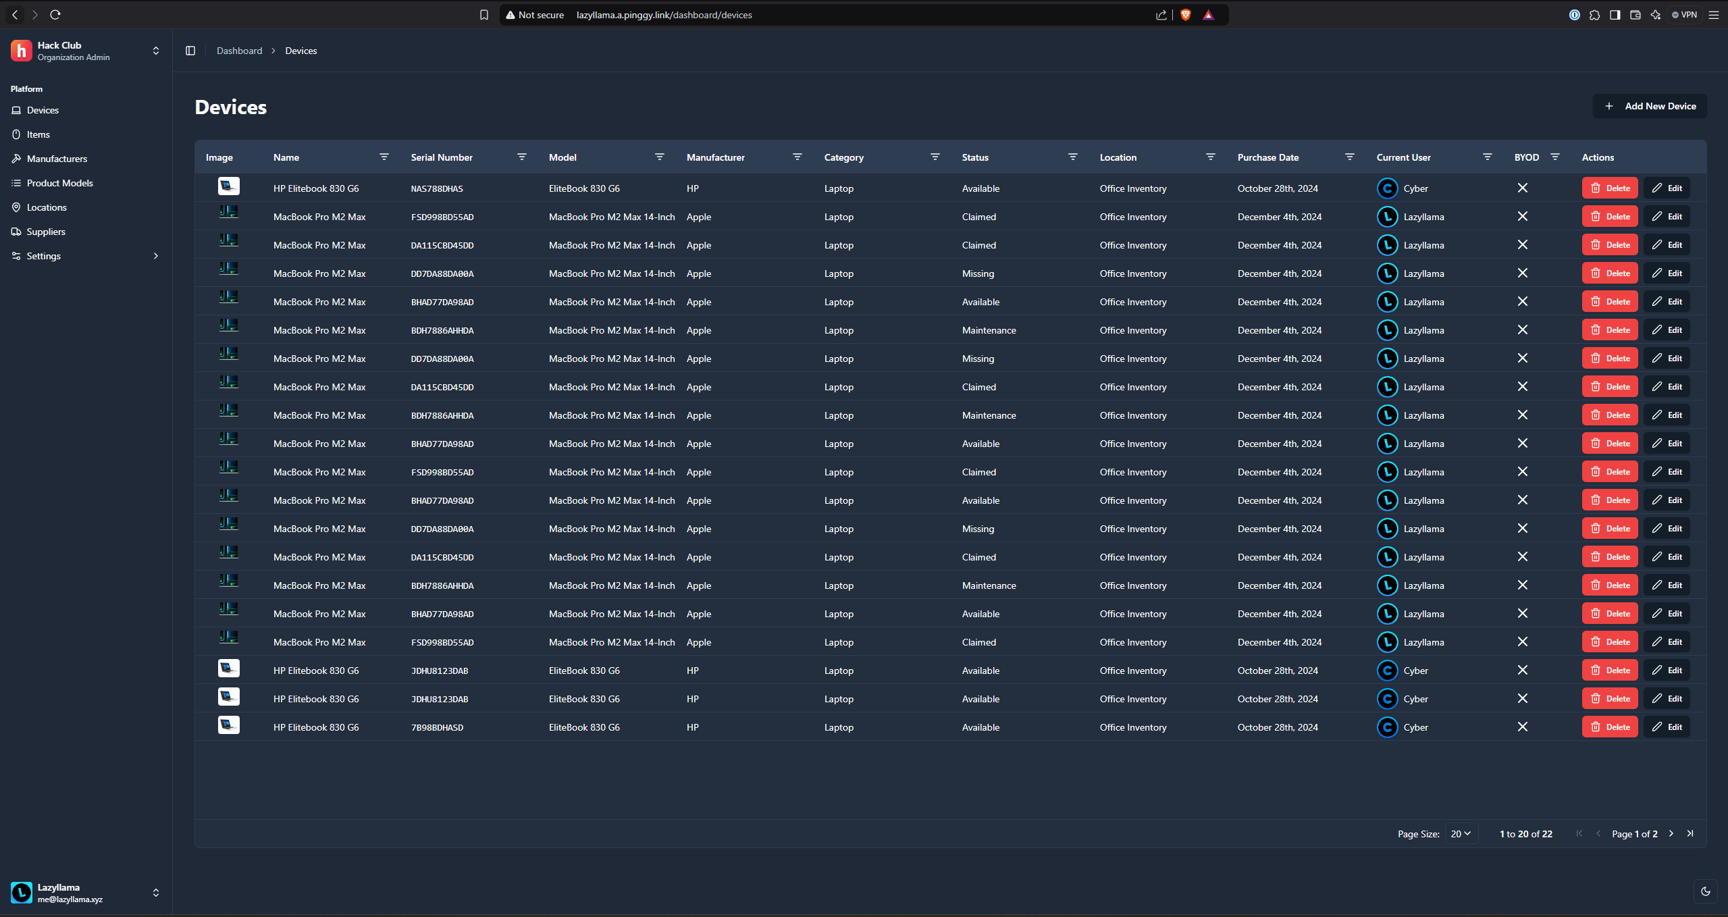Click the Brave shields lion icon

(x=1186, y=15)
